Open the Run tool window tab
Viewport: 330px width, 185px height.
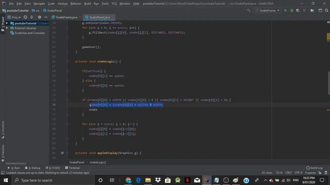pos(14,168)
